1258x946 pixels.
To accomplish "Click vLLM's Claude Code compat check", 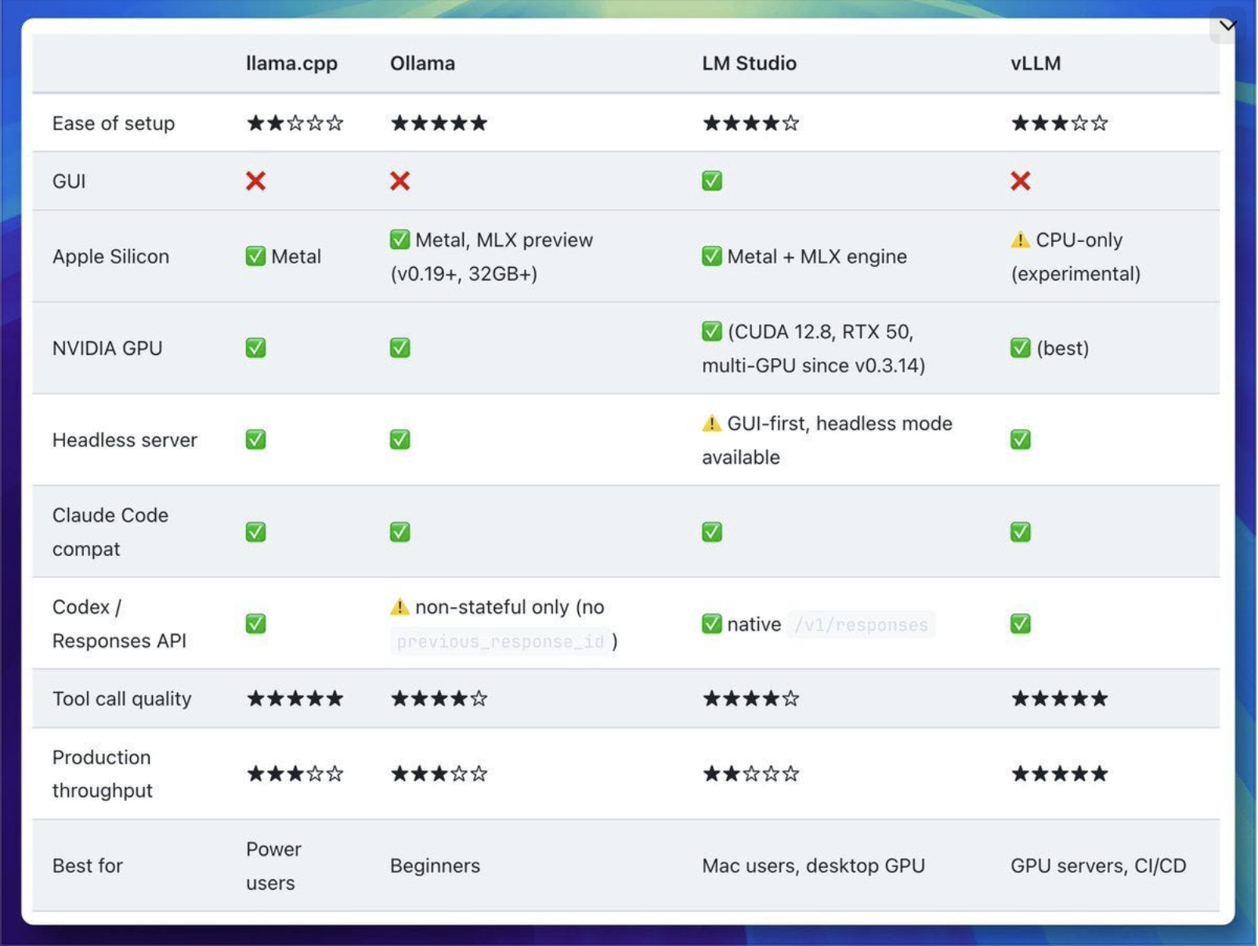I will [x=1020, y=532].
